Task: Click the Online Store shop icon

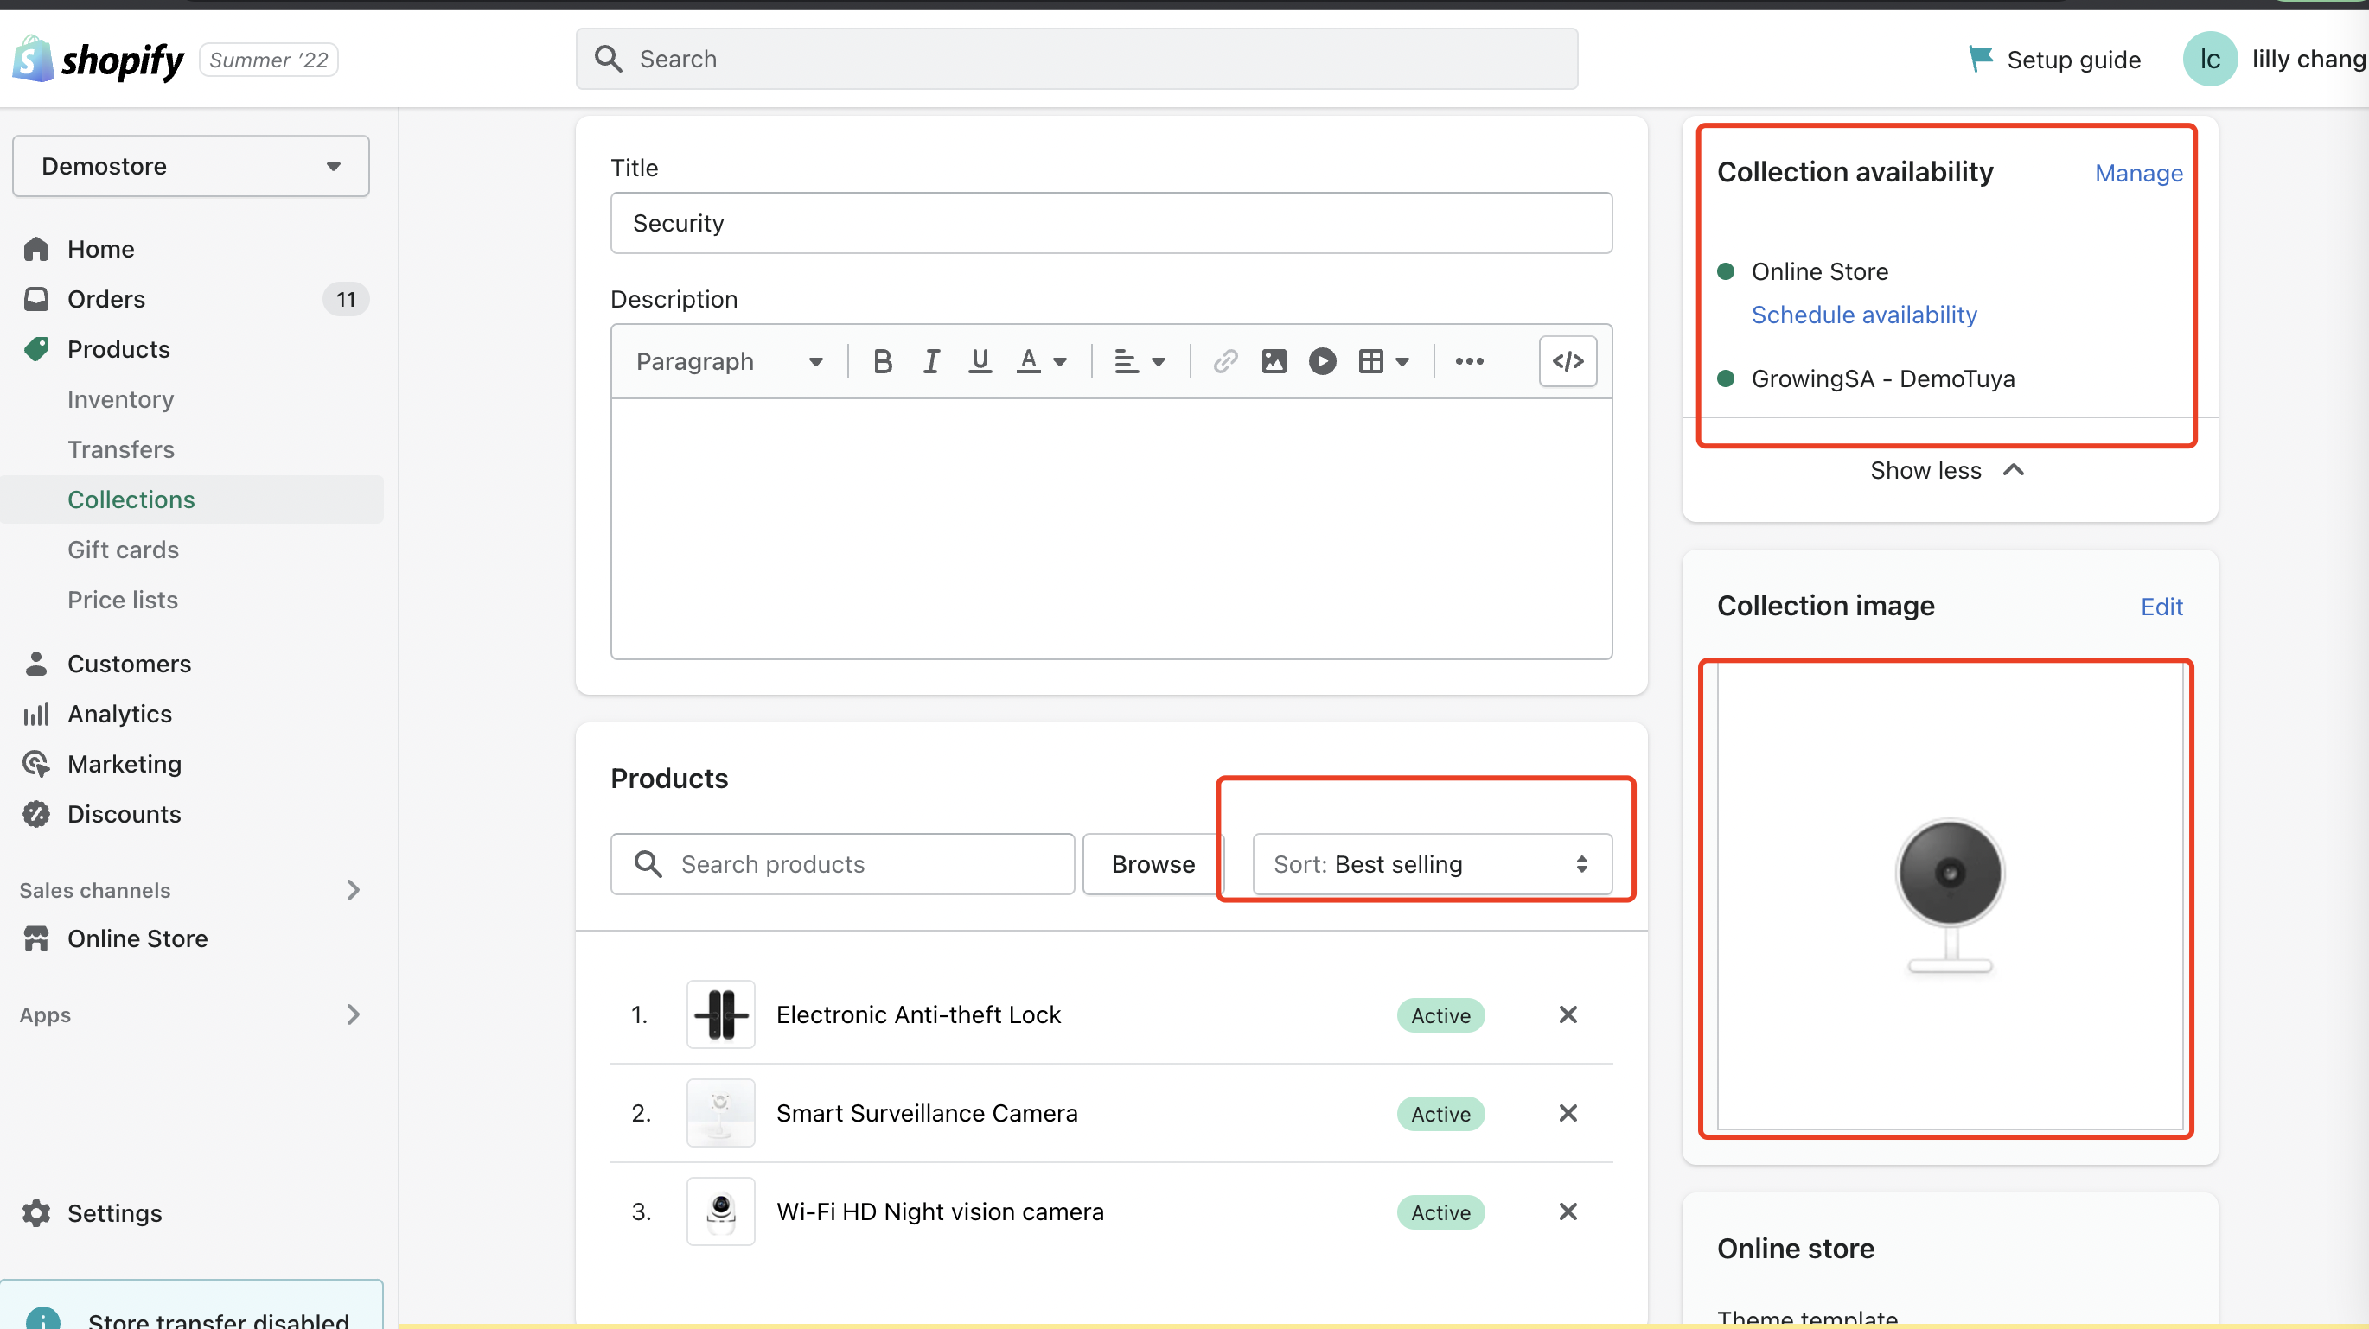Action: pos(35,938)
